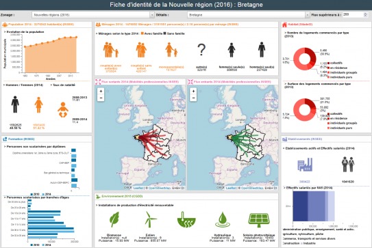Screen dimensions: 372x248
Task: Select the wind turbine Eolien icon
Action: (x=151, y=219)
